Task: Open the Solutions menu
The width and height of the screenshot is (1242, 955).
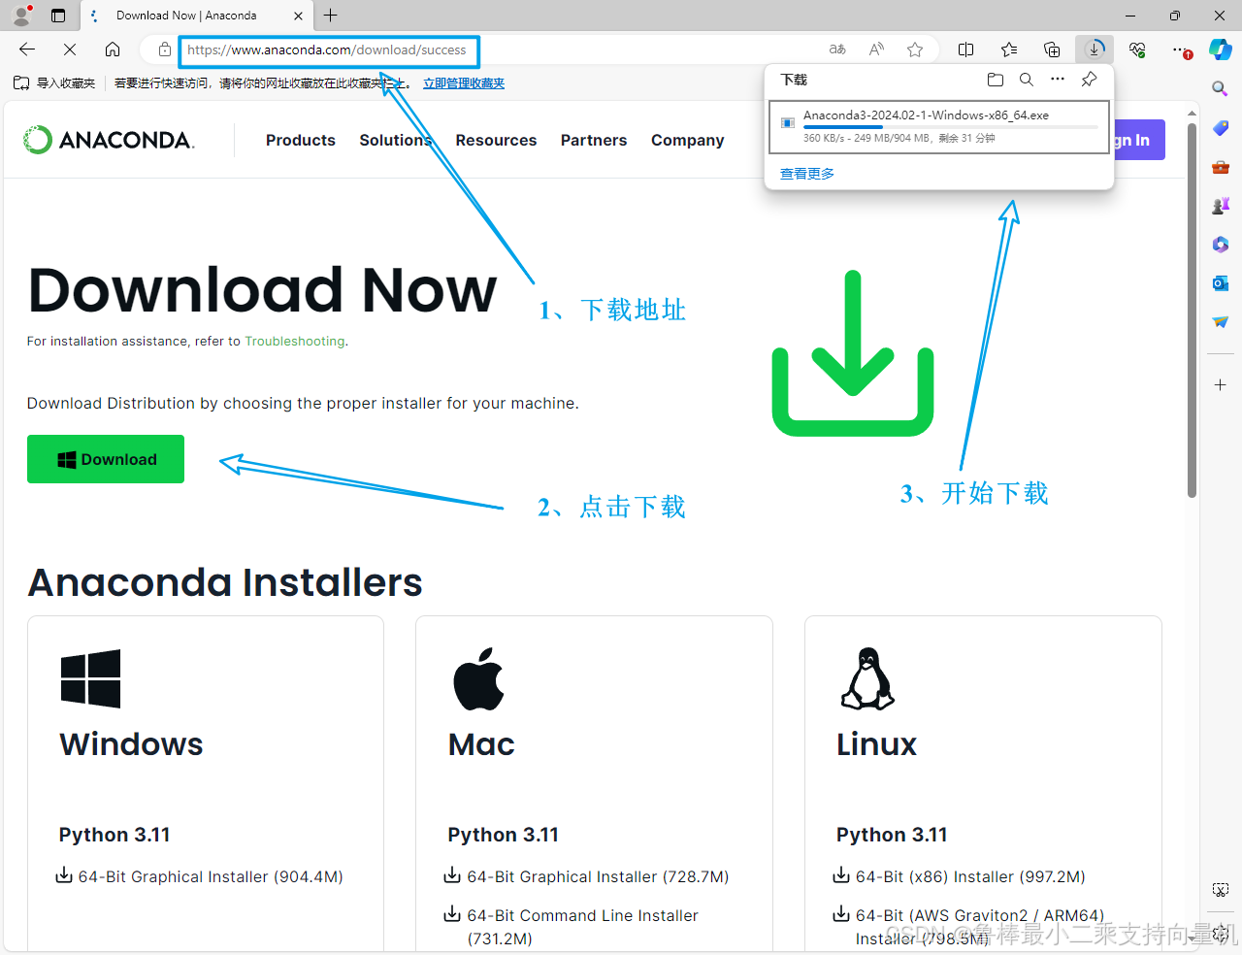Action: pyautogui.click(x=396, y=141)
